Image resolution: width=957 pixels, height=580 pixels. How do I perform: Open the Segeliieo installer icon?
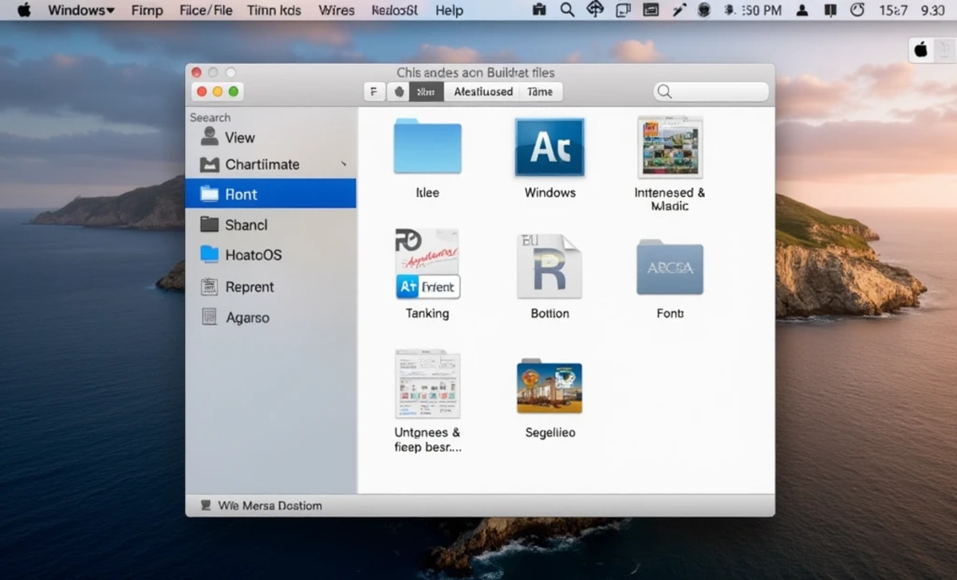click(549, 386)
